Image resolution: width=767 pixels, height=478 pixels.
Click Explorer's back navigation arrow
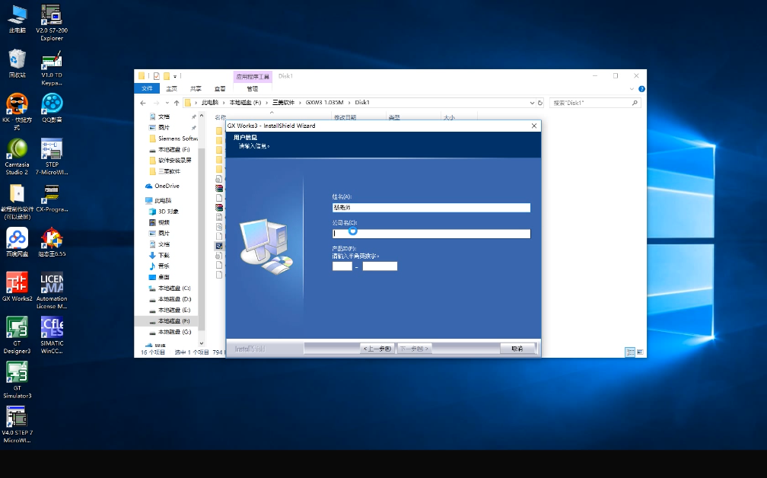click(143, 103)
